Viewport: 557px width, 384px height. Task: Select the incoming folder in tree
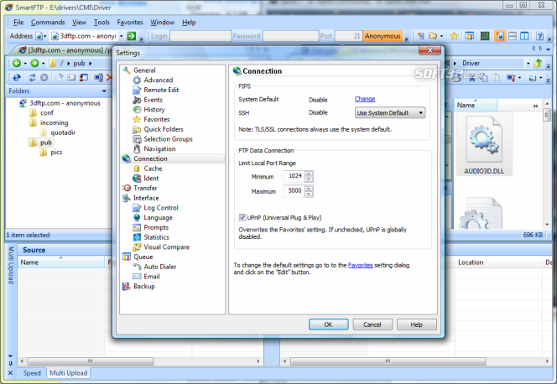[x=54, y=122]
